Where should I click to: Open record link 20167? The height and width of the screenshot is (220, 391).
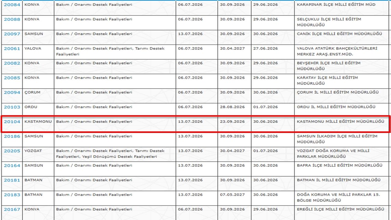tap(12, 210)
